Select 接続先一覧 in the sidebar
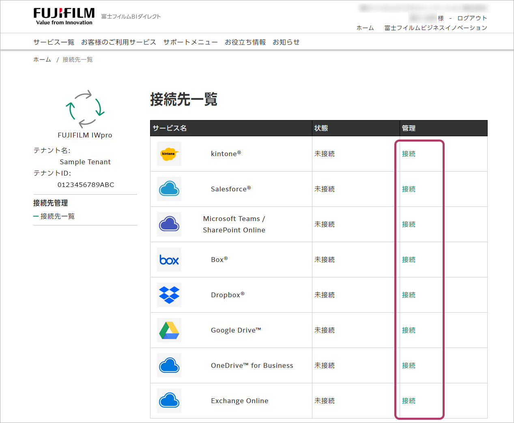The image size is (514, 423). pyautogui.click(x=58, y=216)
